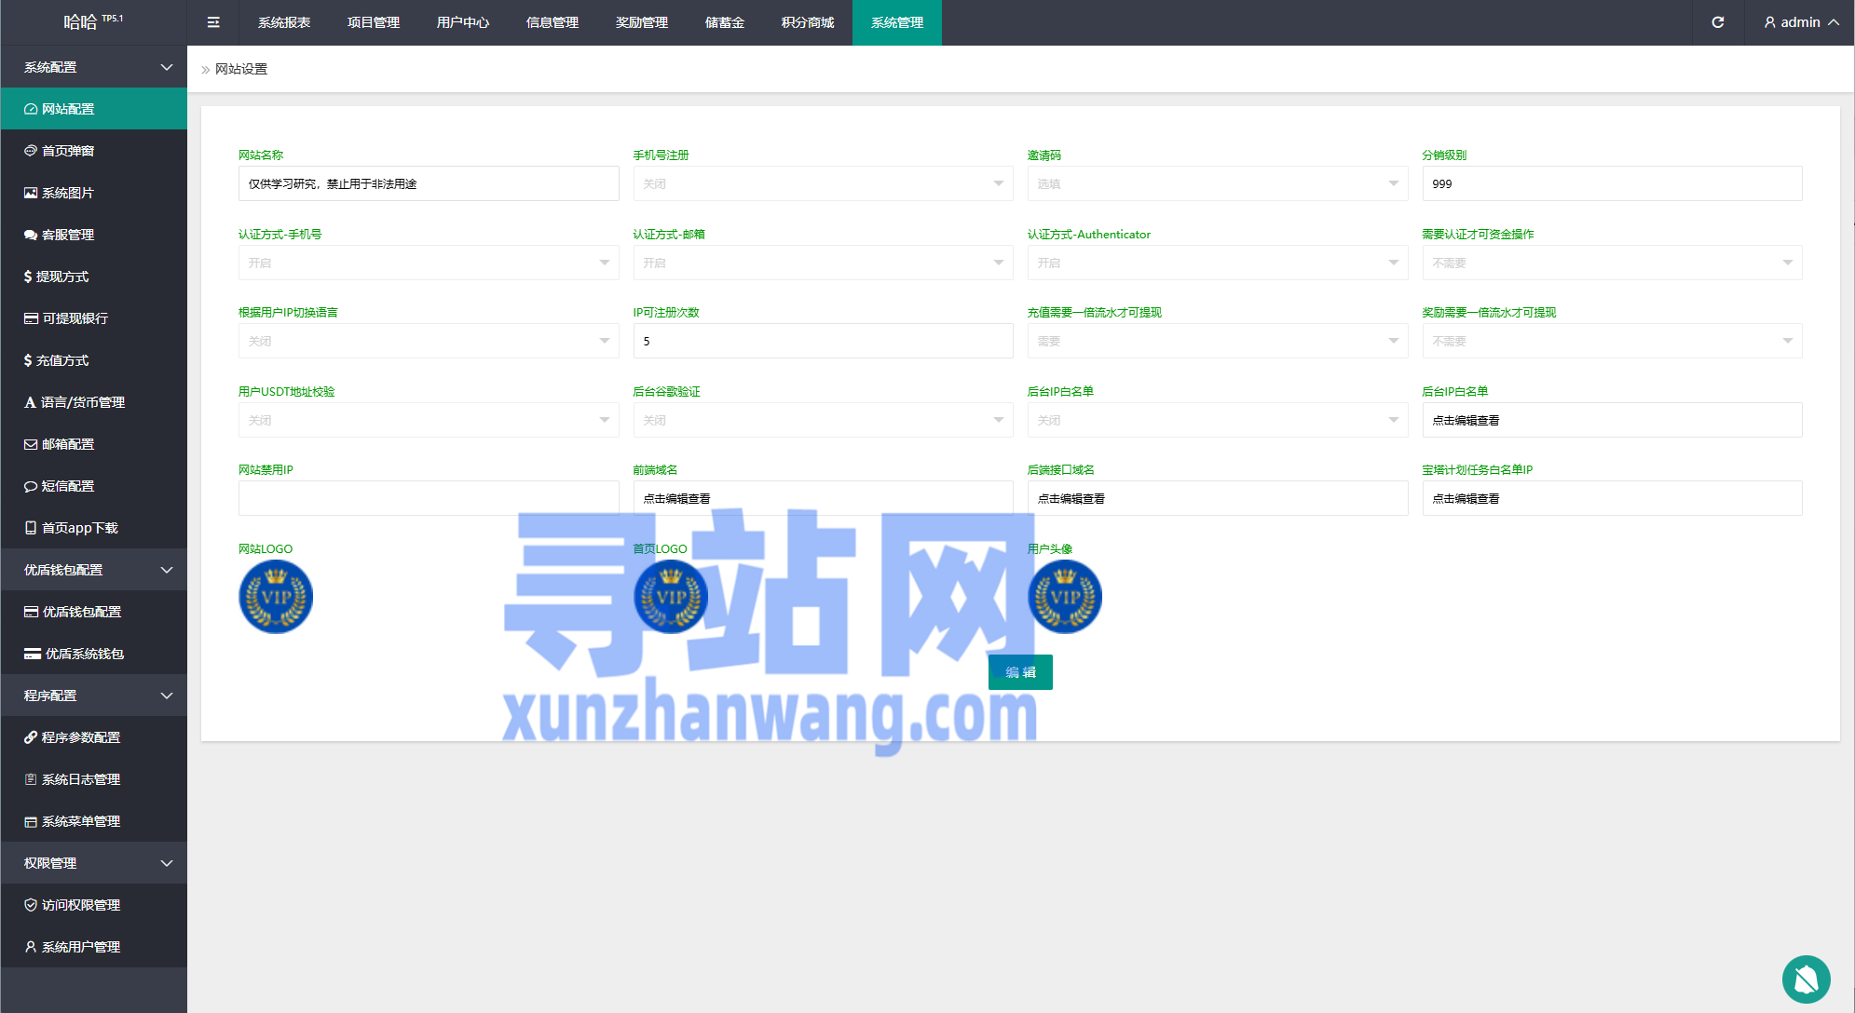This screenshot has width=1855, height=1013.
Task: Open 首页弹窗 sidebar item
Action: click(x=68, y=151)
